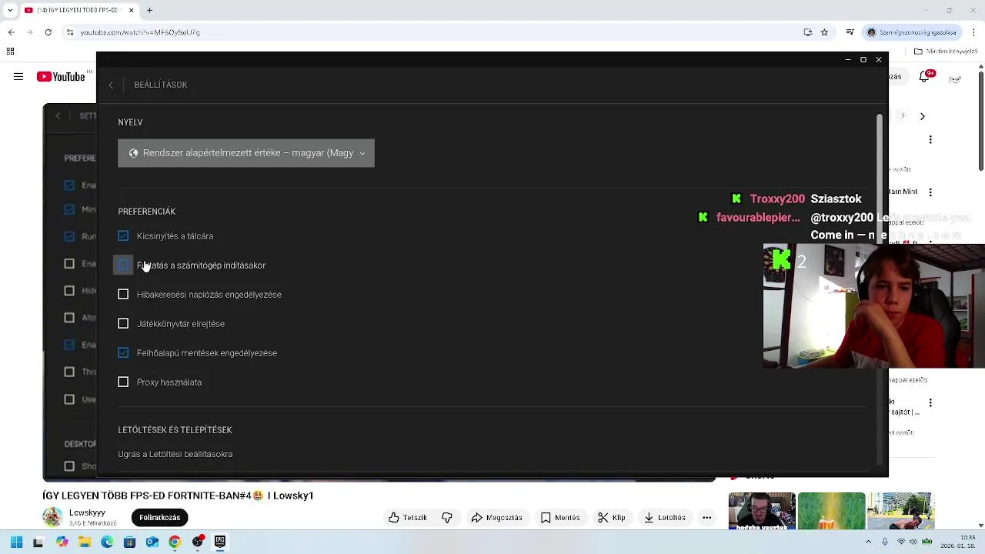Open Chrome install app icon in address bar
The width and height of the screenshot is (985, 554).
pos(807,32)
